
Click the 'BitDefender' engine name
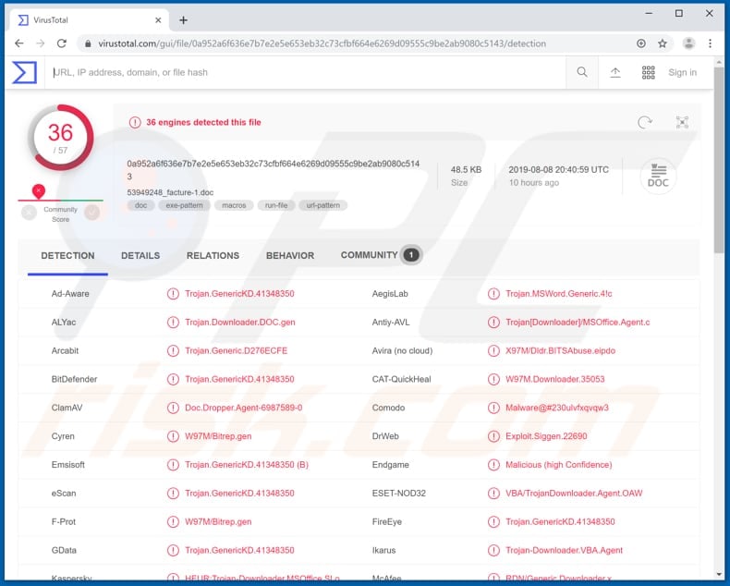pyautogui.click(x=75, y=379)
